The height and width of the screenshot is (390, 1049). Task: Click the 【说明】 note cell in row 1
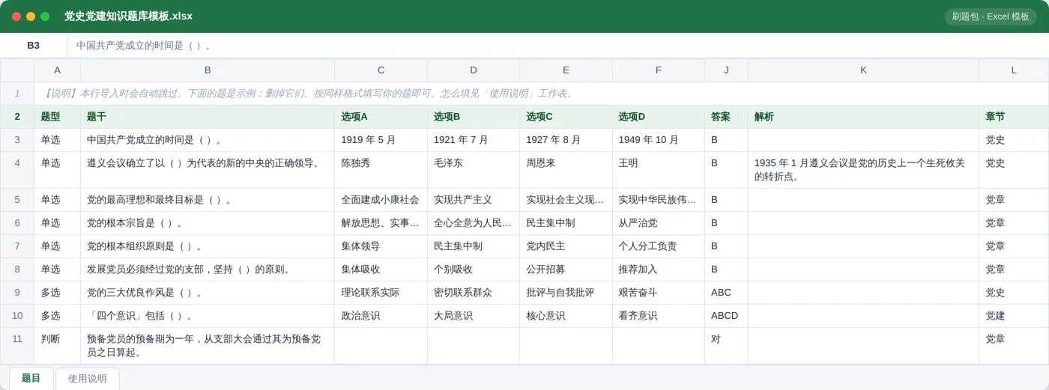pyautogui.click(x=541, y=94)
